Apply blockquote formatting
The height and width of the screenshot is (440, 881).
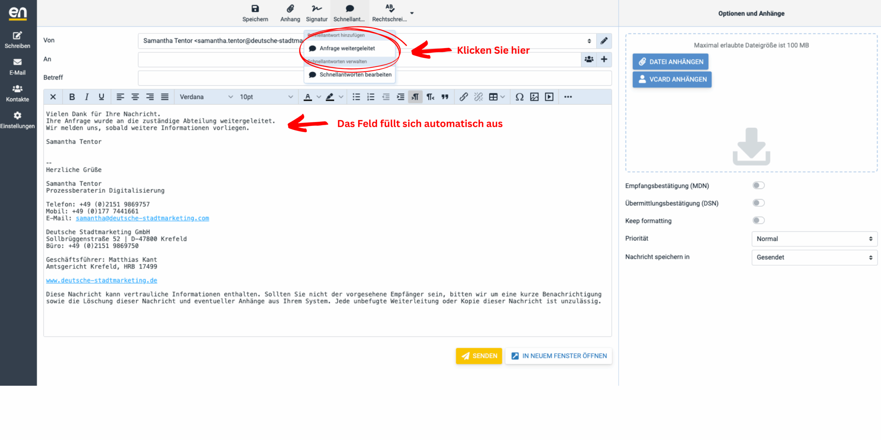(x=445, y=97)
